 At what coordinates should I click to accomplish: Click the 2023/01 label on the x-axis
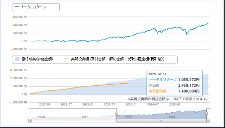88,104
